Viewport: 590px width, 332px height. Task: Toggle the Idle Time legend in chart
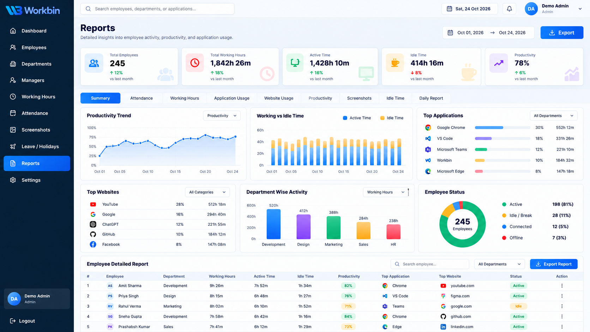(x=392, y=118)
